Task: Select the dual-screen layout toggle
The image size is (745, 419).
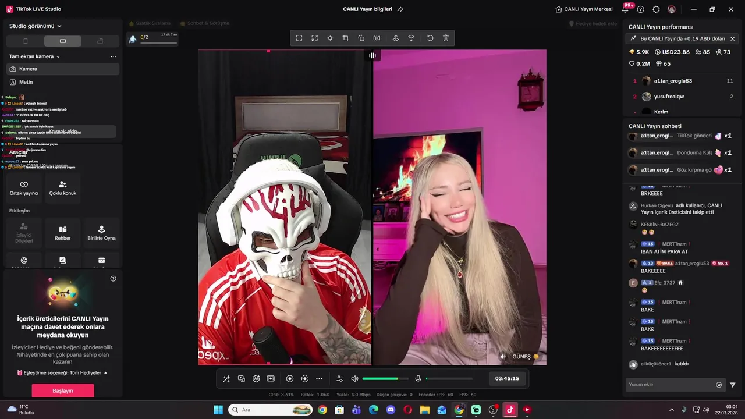Action: click(x=100, y=41)
